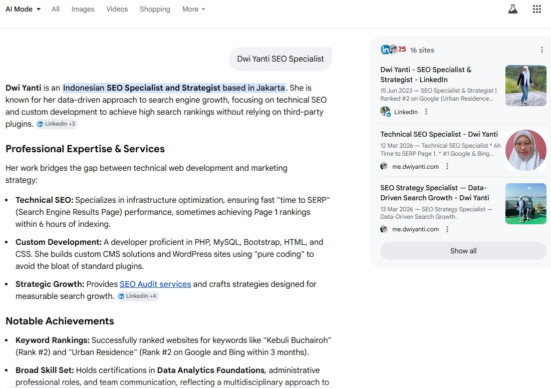Open the three-dot menu for the Technical SEO result
Viewport: 551px width, 388px height.
(447, 166)
